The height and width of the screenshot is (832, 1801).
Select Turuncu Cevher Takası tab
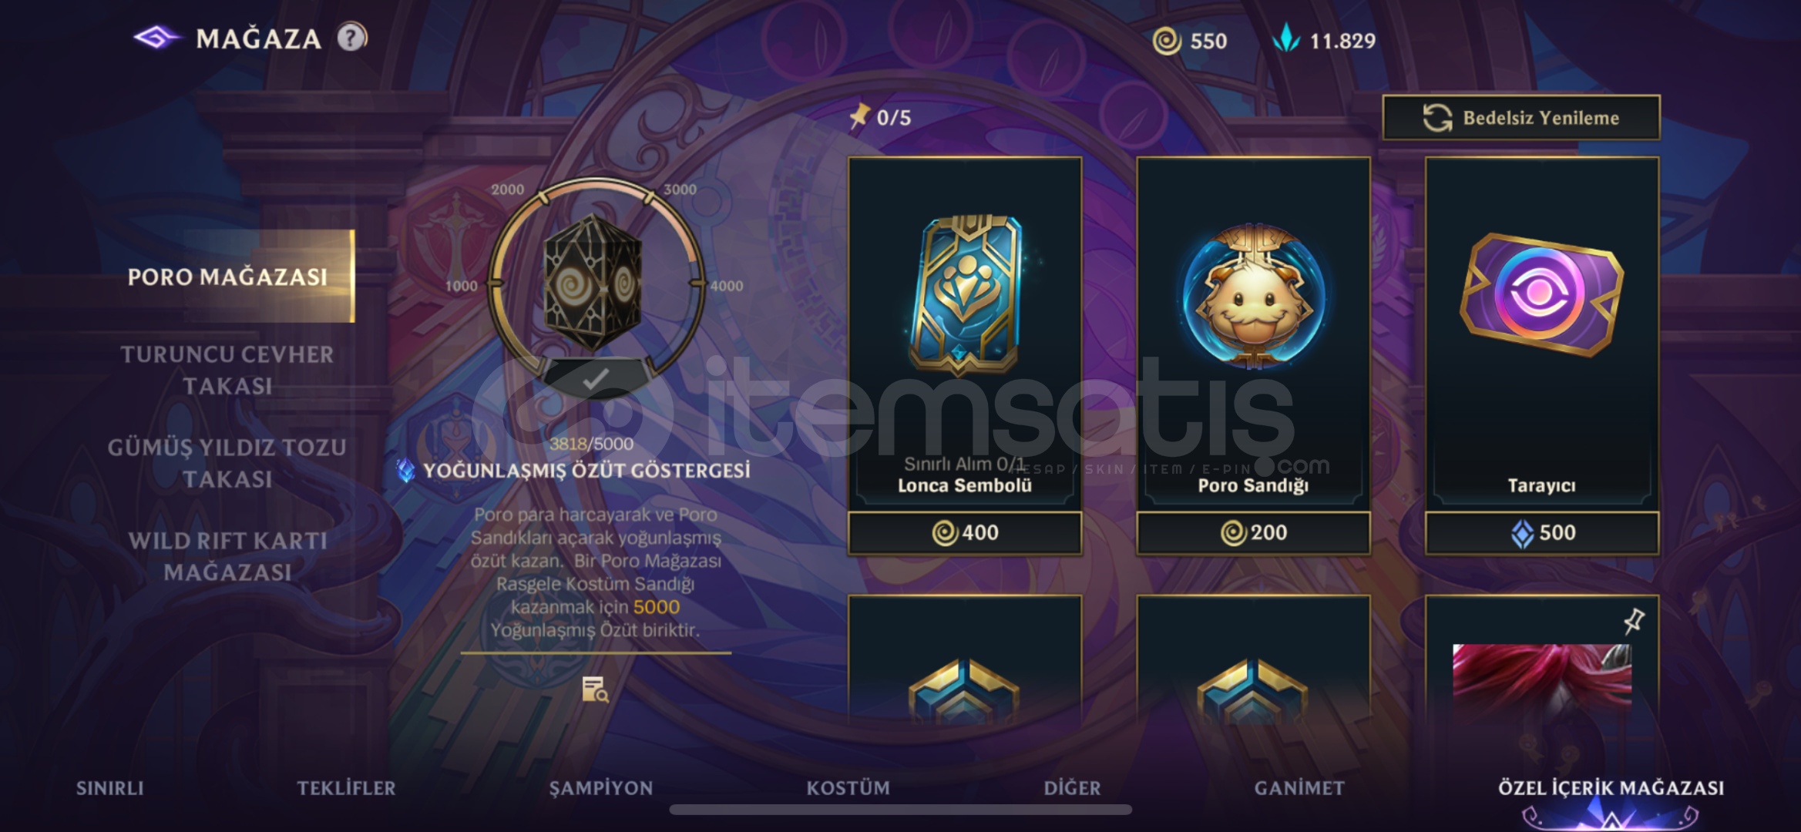(227, 370)
